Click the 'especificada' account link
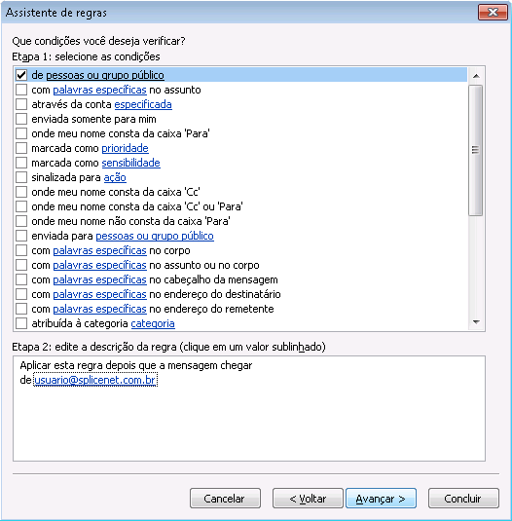Viewport: 512px width, 521px height. [x=143, y=104]
